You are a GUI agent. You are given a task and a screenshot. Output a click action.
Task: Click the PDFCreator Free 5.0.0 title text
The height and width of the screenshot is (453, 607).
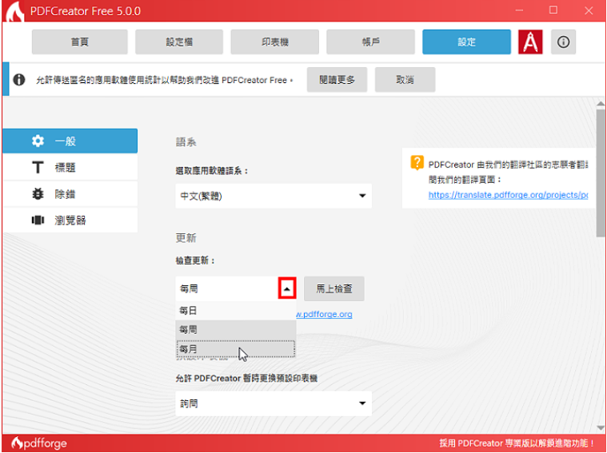(x=86, y=11)
